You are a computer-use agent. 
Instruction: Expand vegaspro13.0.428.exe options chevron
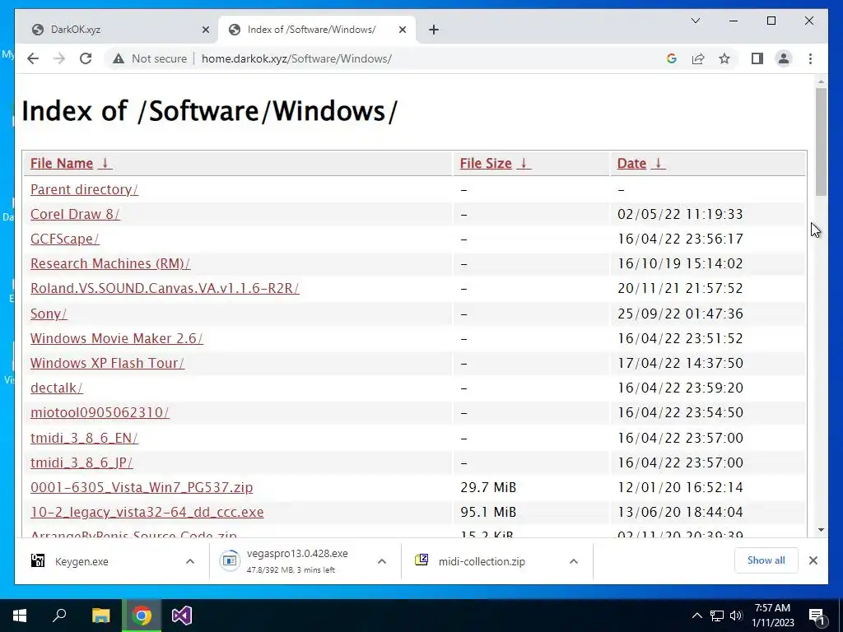tap(382, 561)
